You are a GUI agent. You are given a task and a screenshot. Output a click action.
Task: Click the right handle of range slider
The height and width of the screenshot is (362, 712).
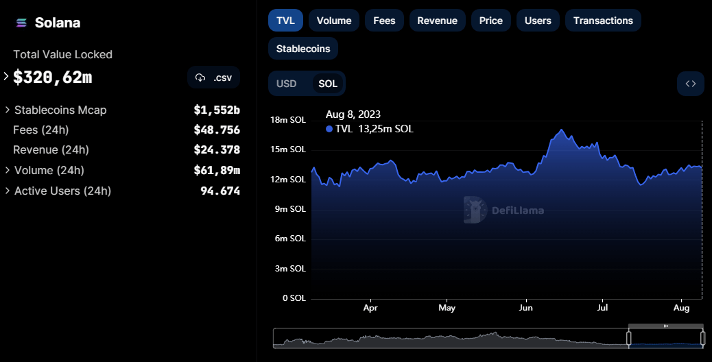pyautogui.click(x=702, y=338)
